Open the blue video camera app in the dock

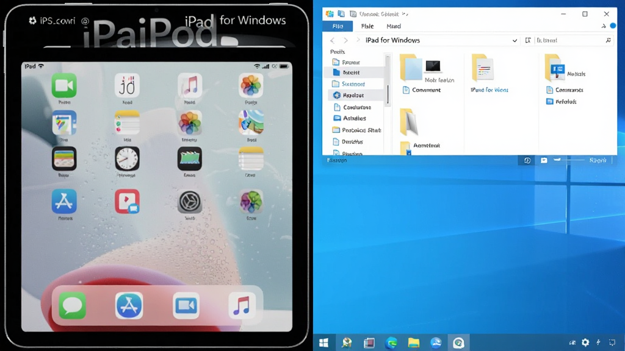point(186,306)
